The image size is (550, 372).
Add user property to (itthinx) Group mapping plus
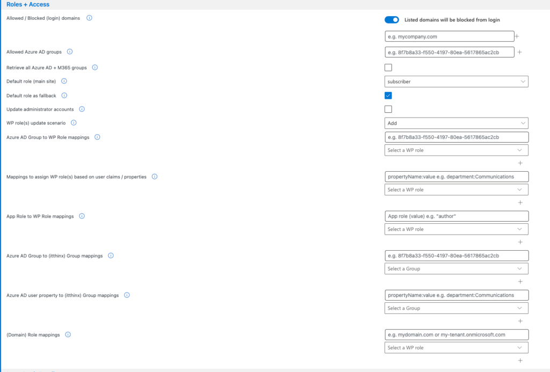tap(520, 321)
